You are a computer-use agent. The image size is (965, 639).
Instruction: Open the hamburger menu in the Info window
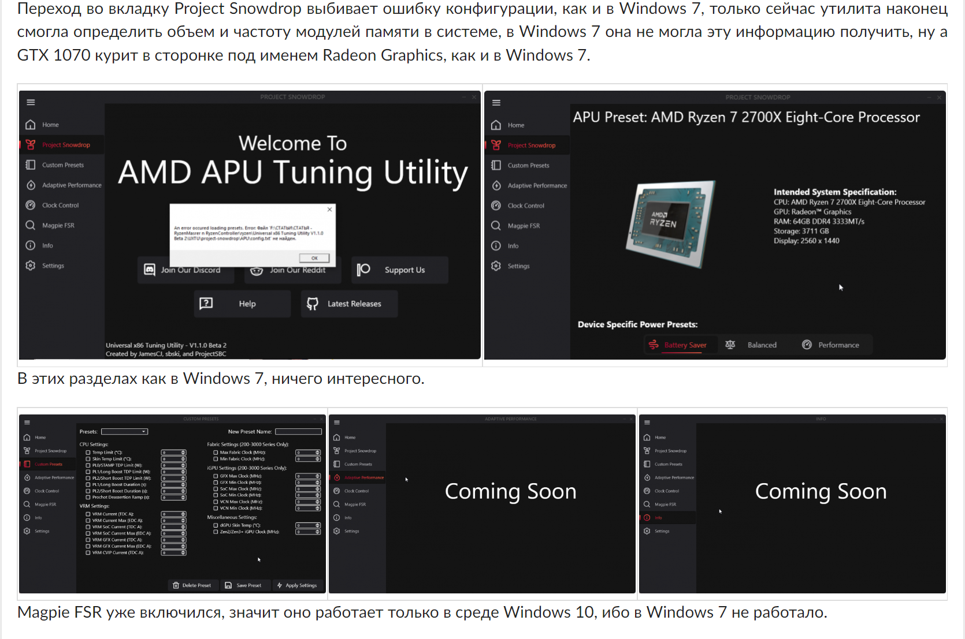point(647,423)
